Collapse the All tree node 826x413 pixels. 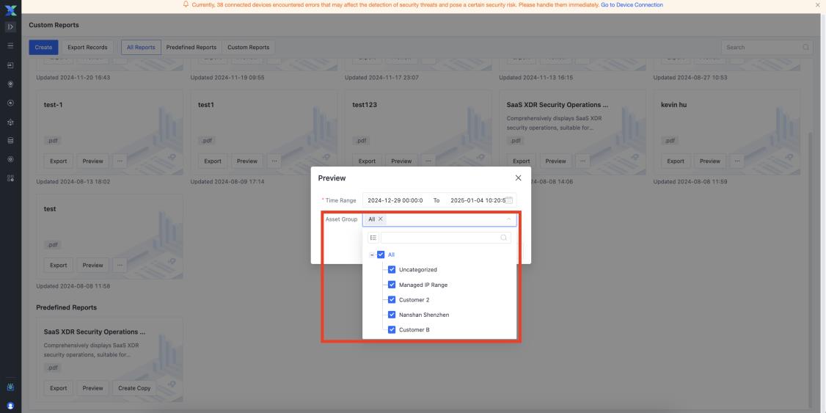[371, 255]
